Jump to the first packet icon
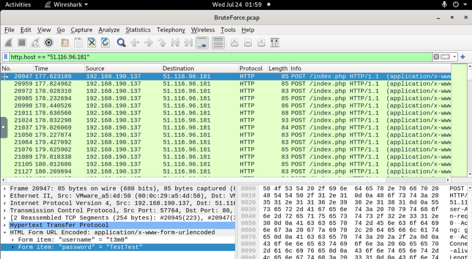 pyautogui.click(x=175, y=43)
